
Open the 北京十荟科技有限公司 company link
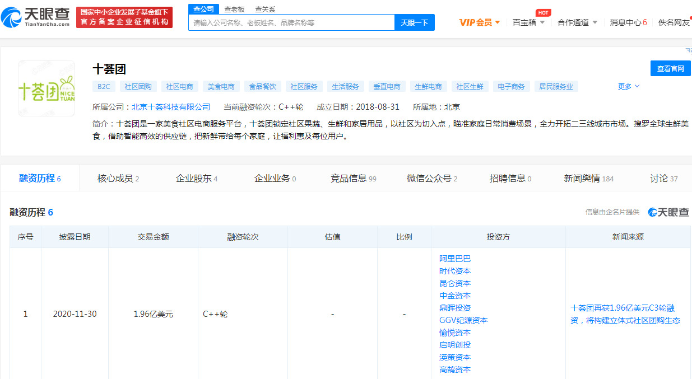(171, 107)
